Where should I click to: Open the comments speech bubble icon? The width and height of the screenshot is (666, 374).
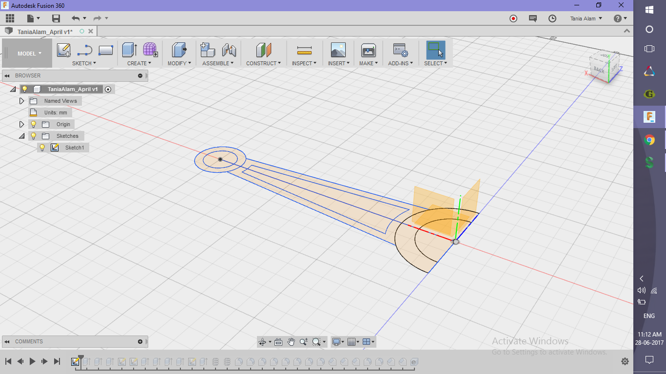pyautogui.click(x=533, y=19)
